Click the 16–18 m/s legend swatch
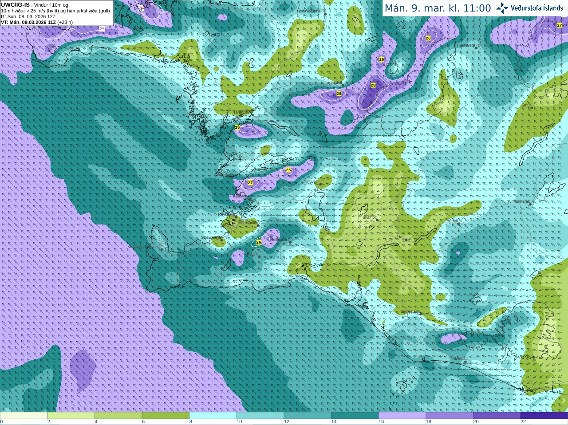 pos(402,416)
